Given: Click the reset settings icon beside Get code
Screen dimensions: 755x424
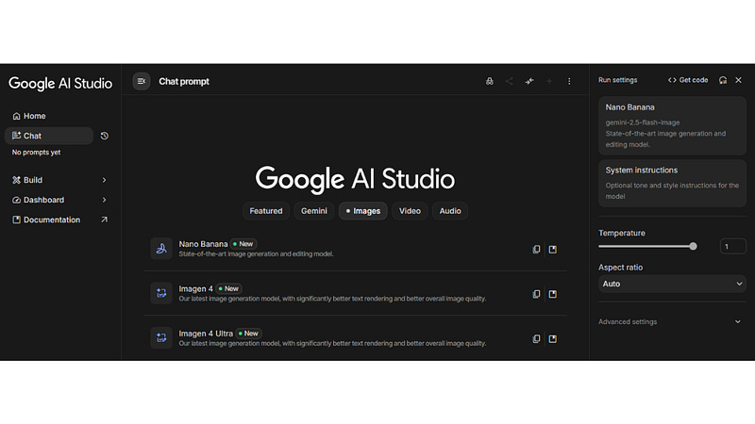Looking at the screenshot, I should click(723, 80).
